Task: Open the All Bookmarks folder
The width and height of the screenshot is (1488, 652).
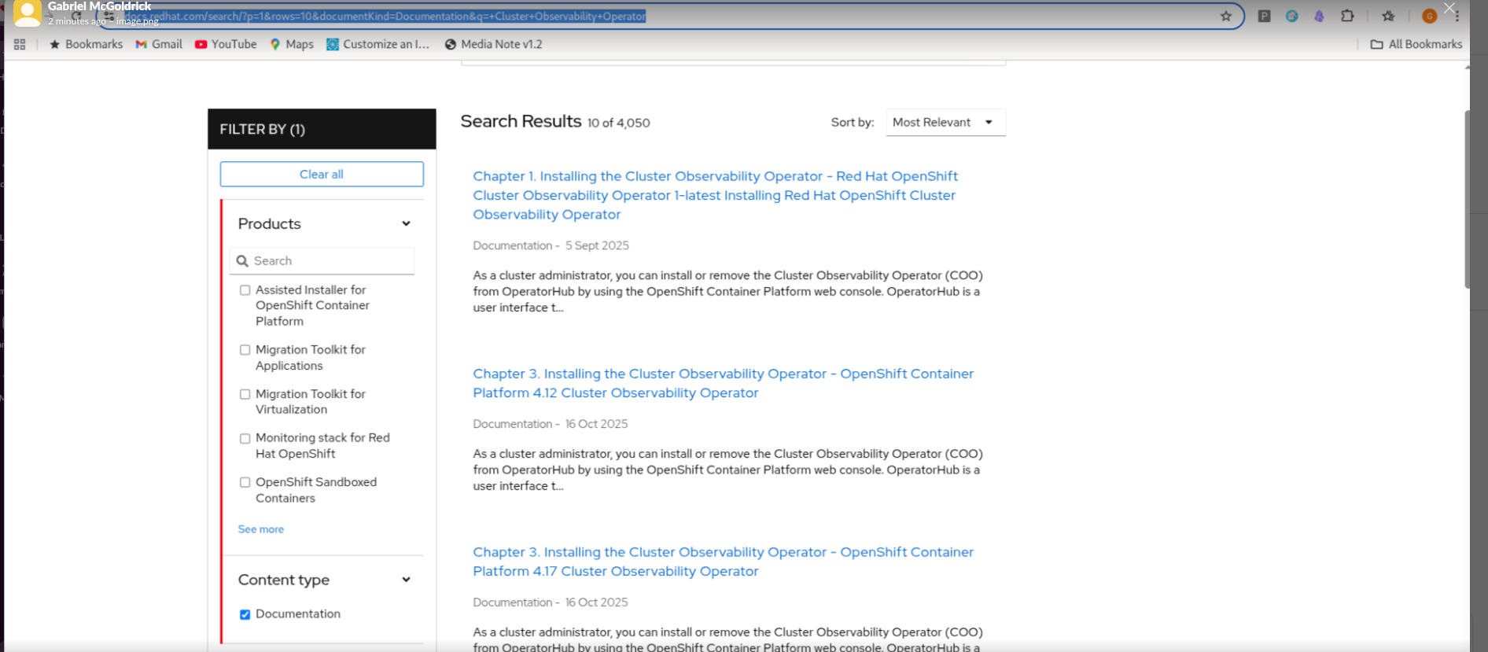Action: pyautogui.click(x=1416, y=44)
